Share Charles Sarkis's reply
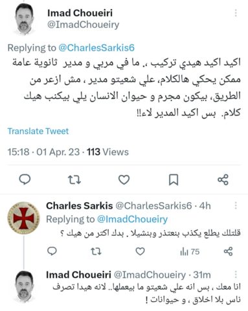This screenshot has width=248, height=311. click(x=228, y=251)
